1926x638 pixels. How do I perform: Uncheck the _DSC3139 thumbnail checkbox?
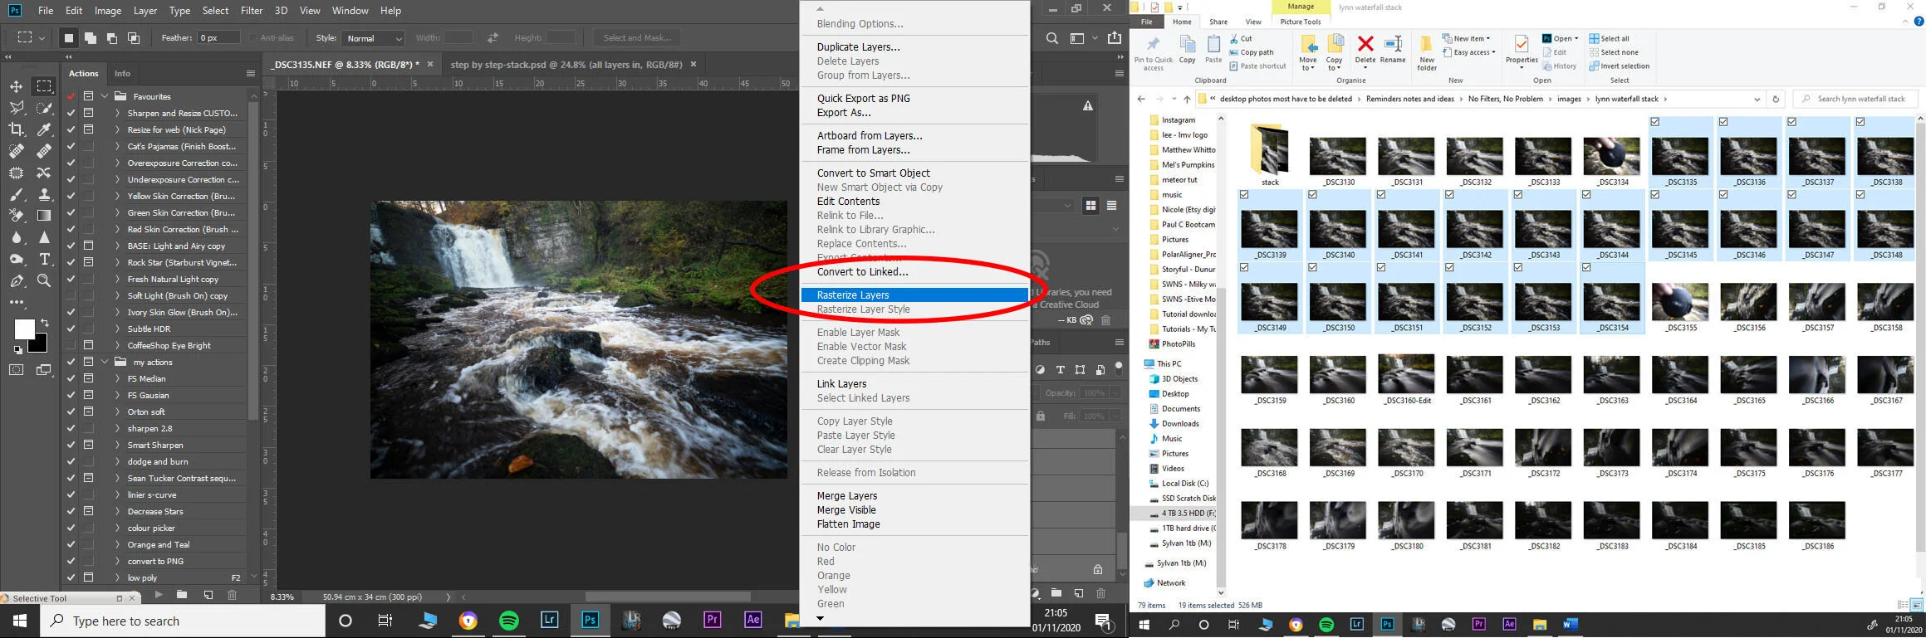click(1244, 195)
